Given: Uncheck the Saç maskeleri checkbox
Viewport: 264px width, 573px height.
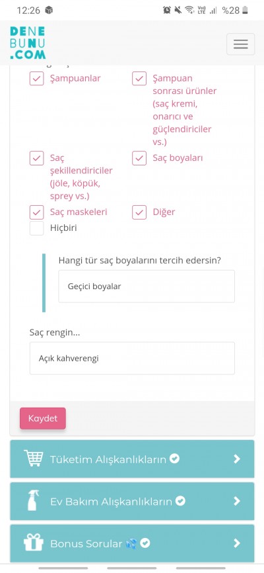Looking at the screenshot, I should (x=36, y=212).
